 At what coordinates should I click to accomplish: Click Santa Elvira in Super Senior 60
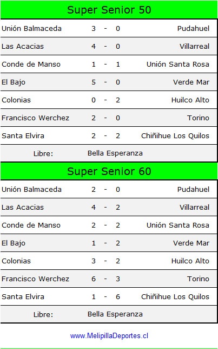pos(23,296)
